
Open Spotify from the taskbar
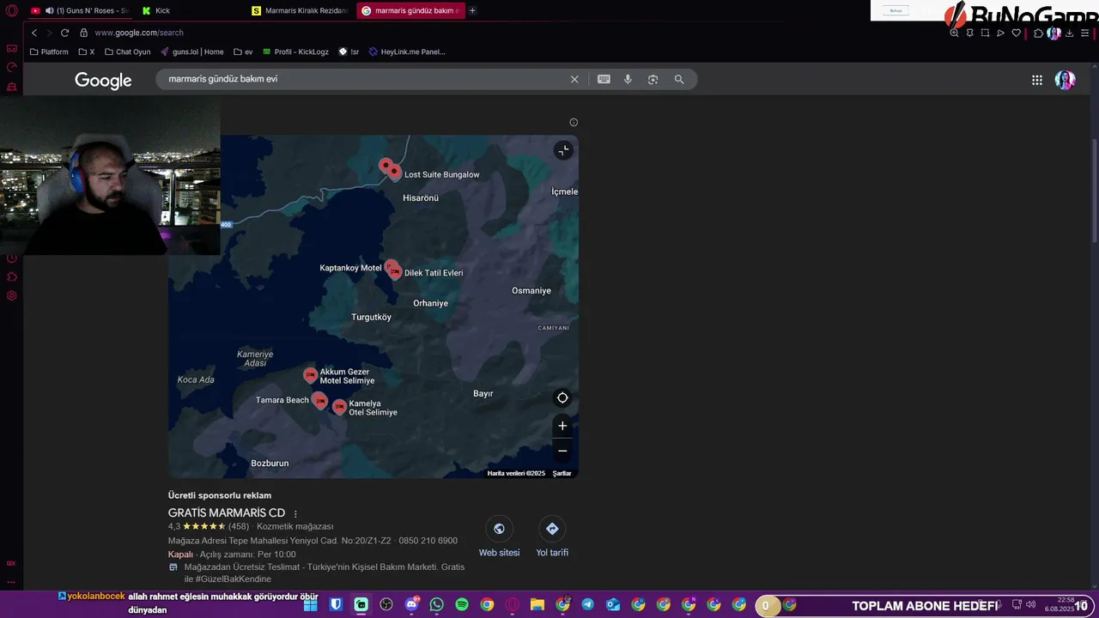(462, 605)
